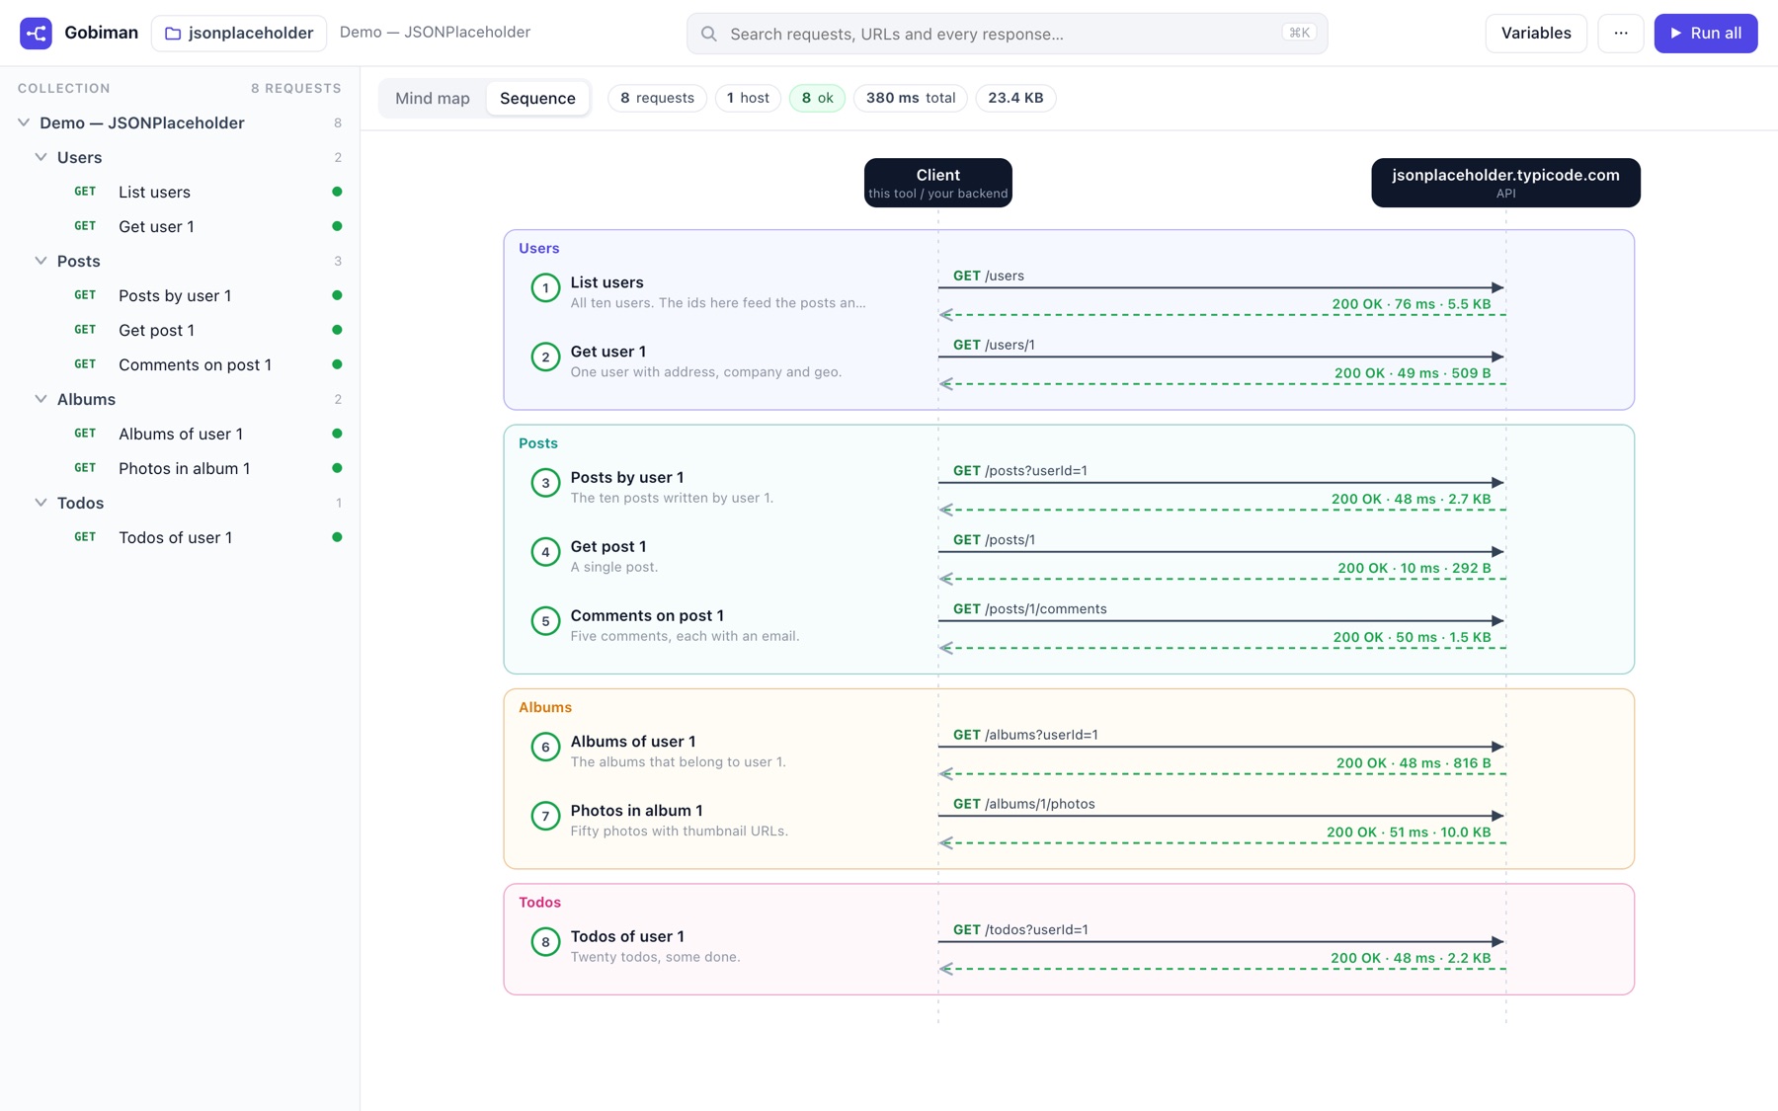Select Get user 1 in the sidebar
The image size is (1778, 1111).
(180, 226)
